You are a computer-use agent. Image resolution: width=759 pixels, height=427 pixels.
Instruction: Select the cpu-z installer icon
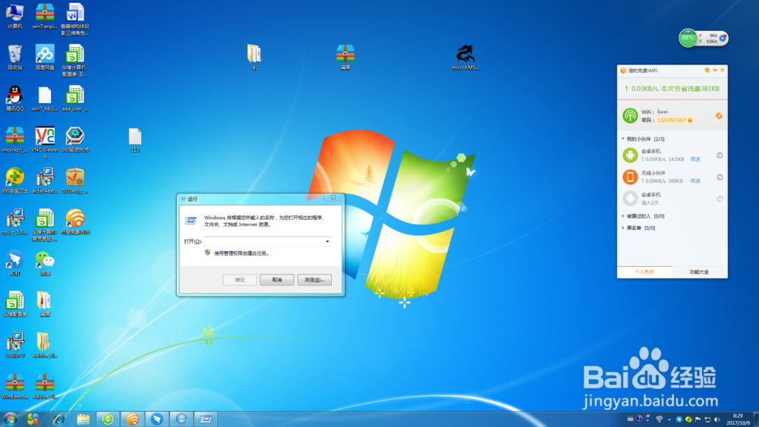14,222
